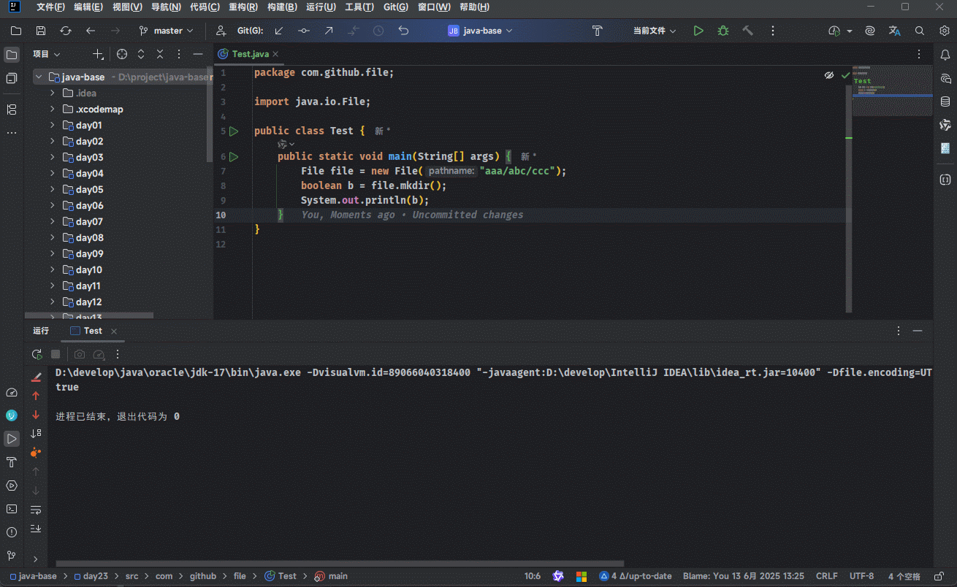Click the Code With Me add-user icon
The image size is (957, 587).
click(221, 31)
